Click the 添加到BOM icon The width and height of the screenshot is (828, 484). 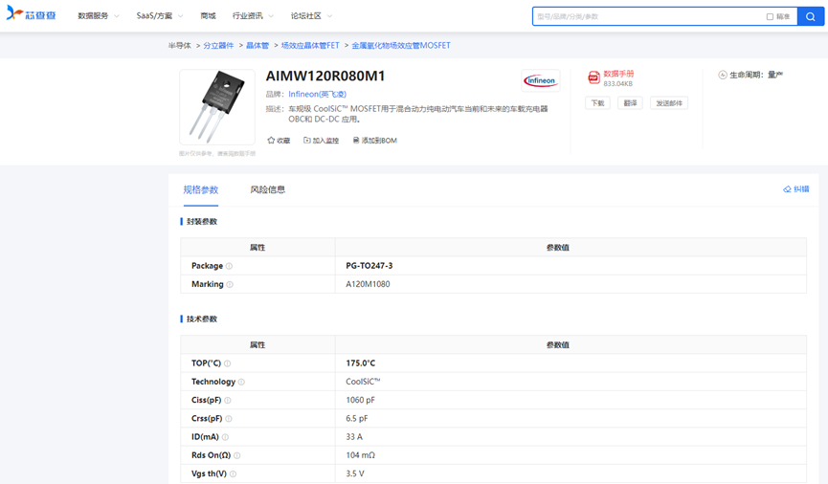pos(356,141)
